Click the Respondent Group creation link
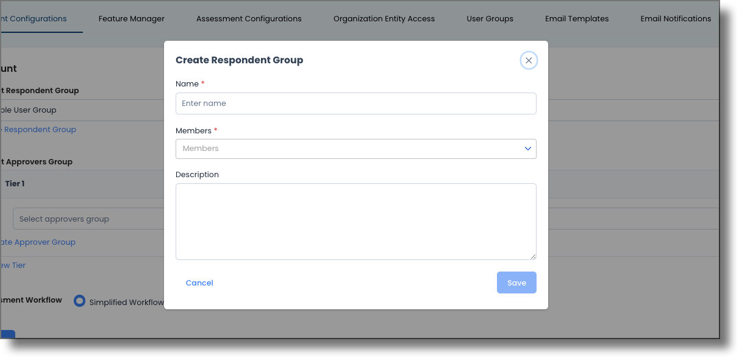This screenshot has width=739, height=358. pyautogui.click(x=38, y=129)
